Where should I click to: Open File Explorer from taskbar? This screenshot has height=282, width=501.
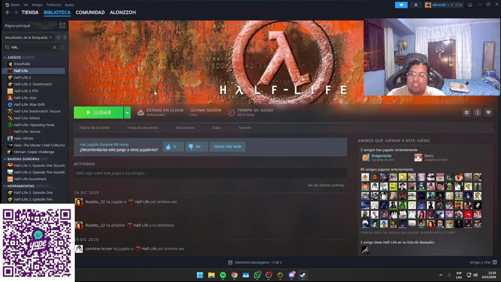[x=211, y=275]
